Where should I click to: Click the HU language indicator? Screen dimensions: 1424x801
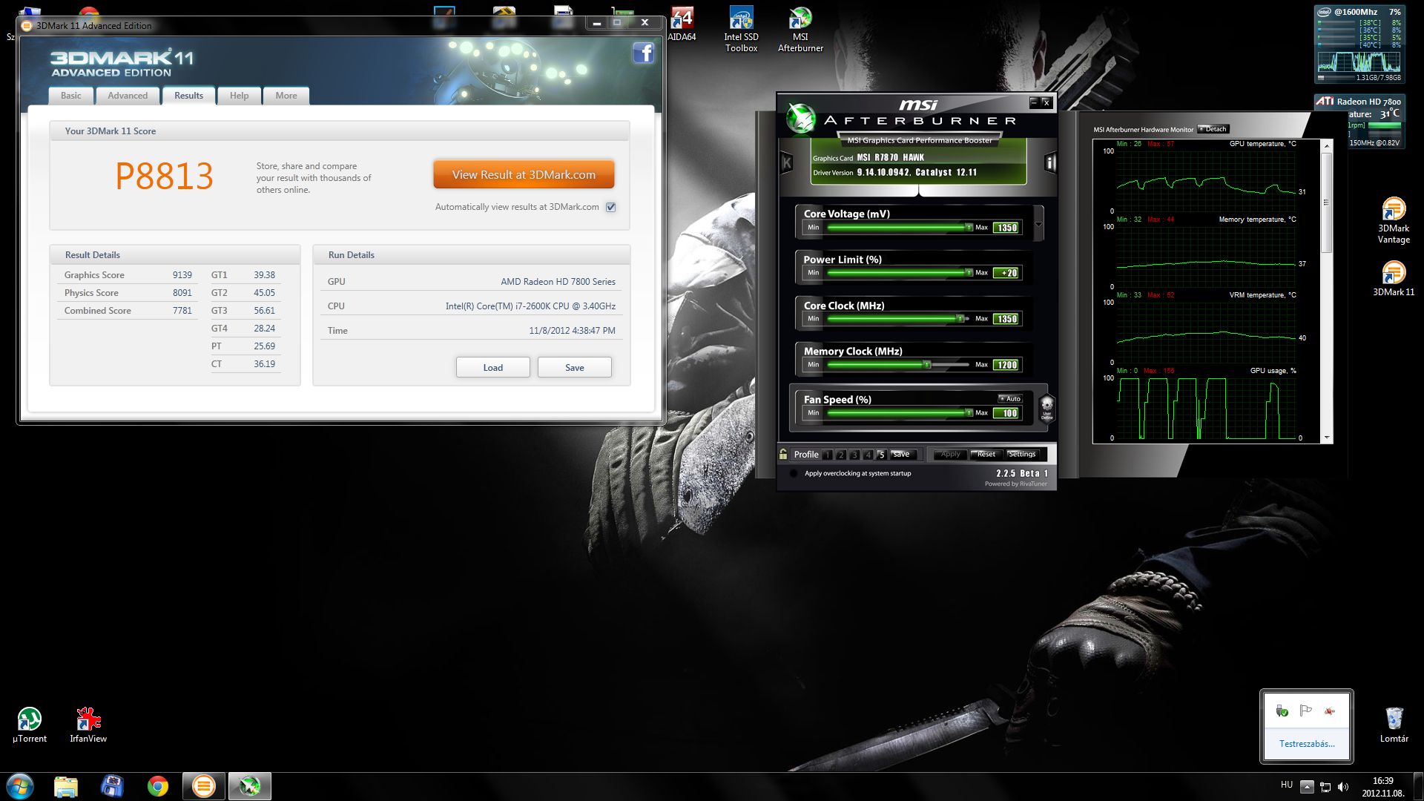[x=1287, y=785]
